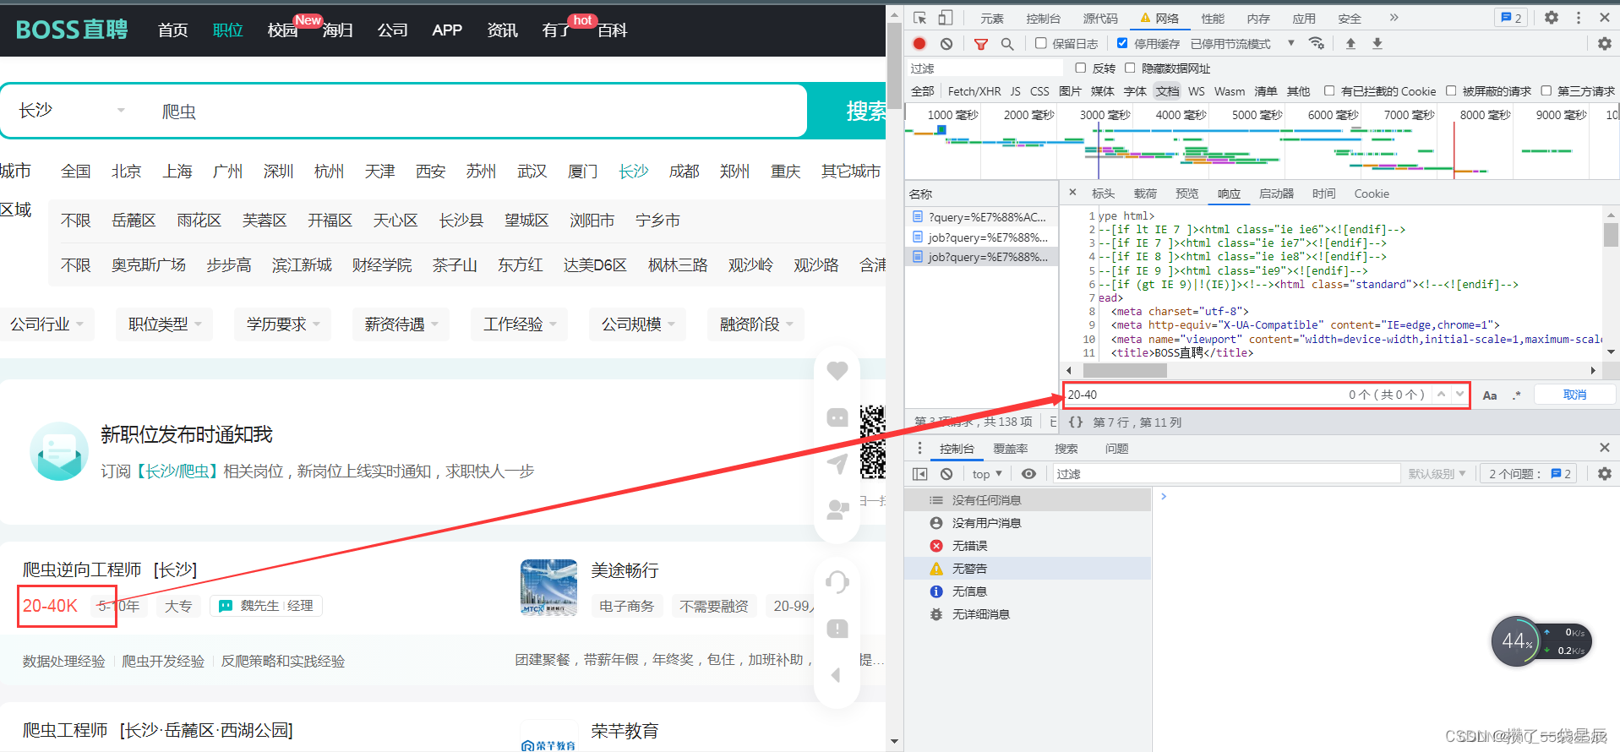Pretty-print response with curly braces icon
The image size is (1620, 752).
point(1076,422)
